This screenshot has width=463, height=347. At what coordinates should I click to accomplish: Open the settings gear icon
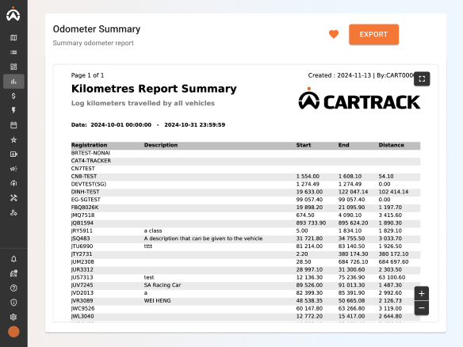(x=13, y=317)
